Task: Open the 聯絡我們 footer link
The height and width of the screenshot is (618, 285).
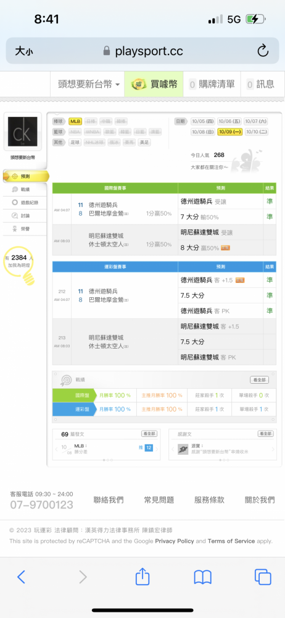Action: (108, 500)
